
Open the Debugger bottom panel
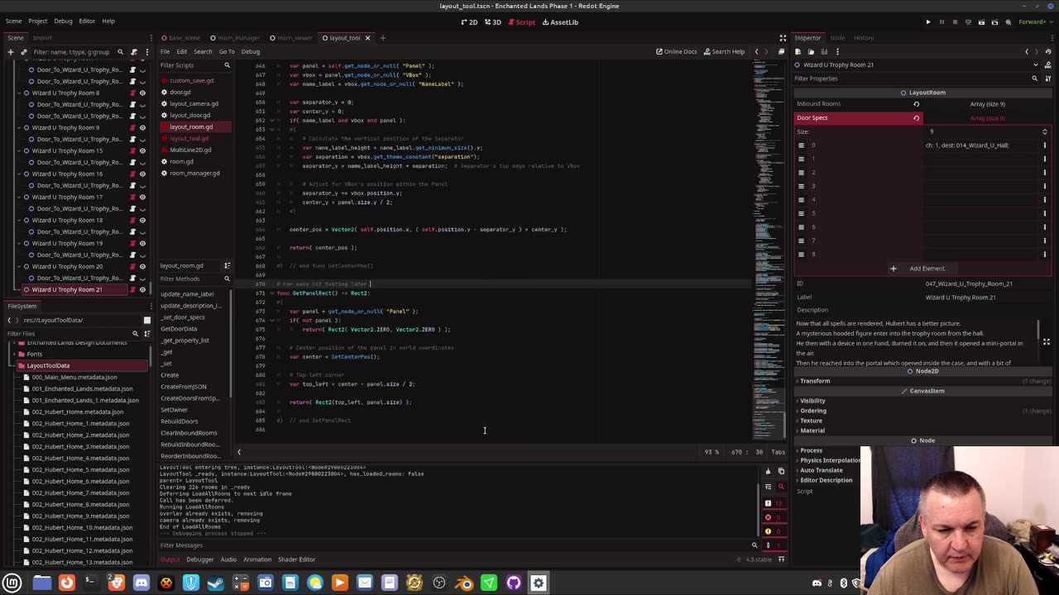pos(199,559)
